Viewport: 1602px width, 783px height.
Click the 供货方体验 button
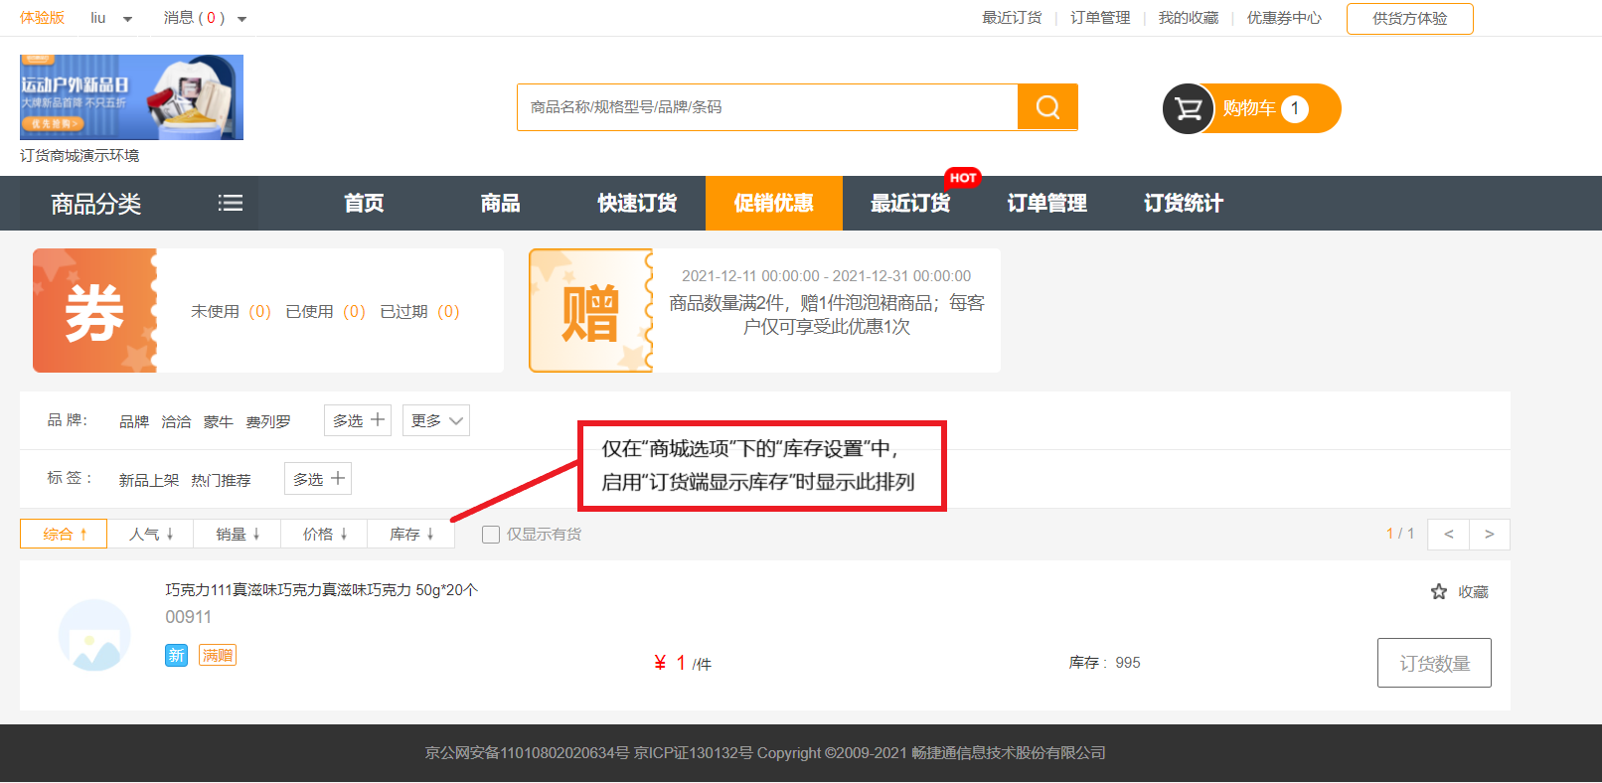tap(1410, 19)
